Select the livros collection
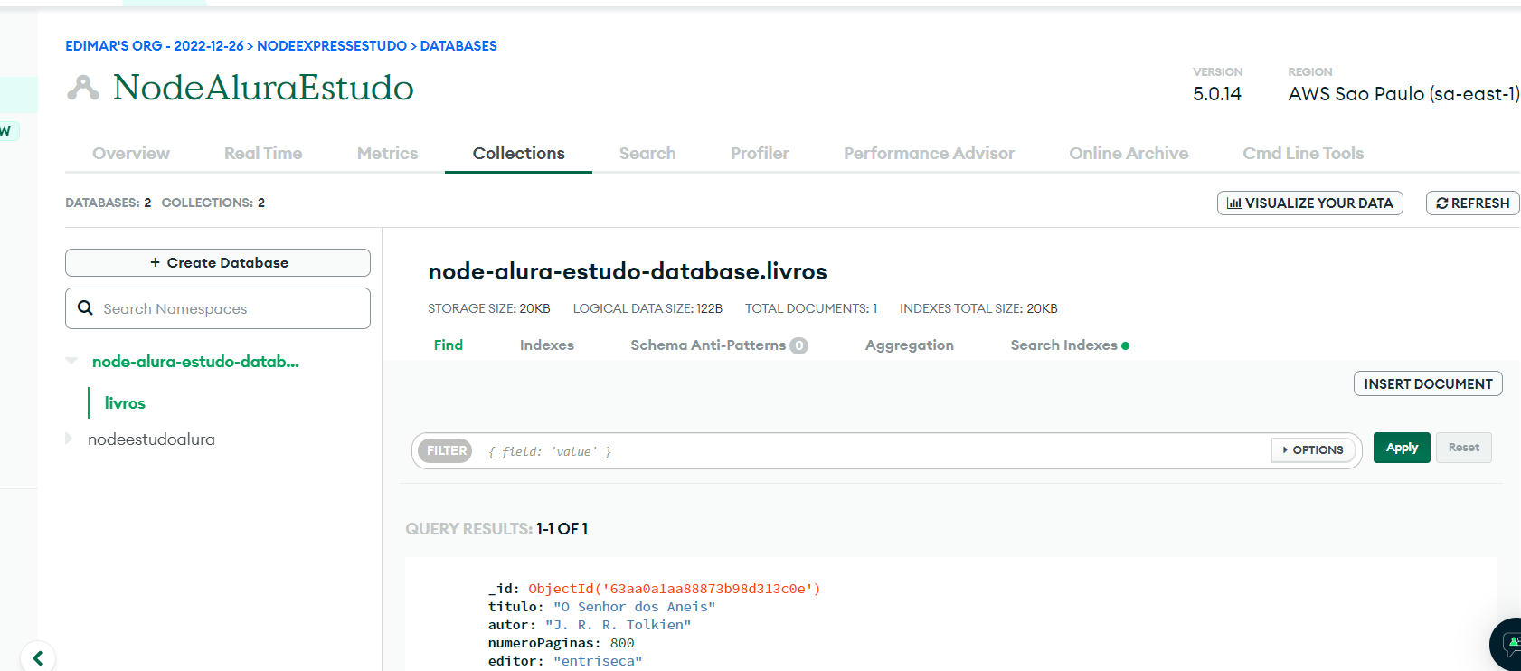The height and width of the screenshot is (671, 1521). (125, 403)
